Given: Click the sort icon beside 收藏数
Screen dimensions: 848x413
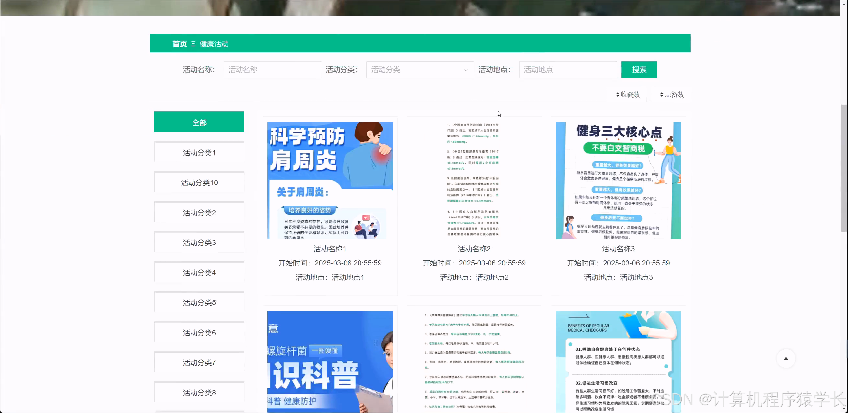Looking at the screenshot, I should tap(618, 94).
